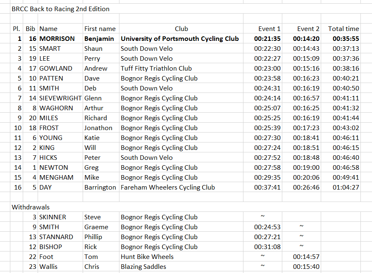
Task: Select the 'Tuff Fitty Triathlon Club' cell
Action: click(x=156, y=68)
